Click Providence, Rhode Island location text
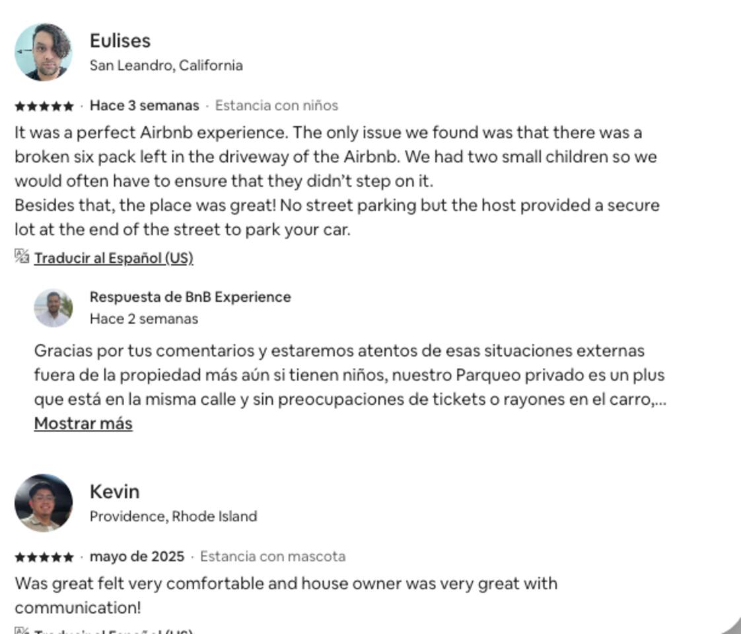This screenshot has width=741, height=634. (173, 516)
